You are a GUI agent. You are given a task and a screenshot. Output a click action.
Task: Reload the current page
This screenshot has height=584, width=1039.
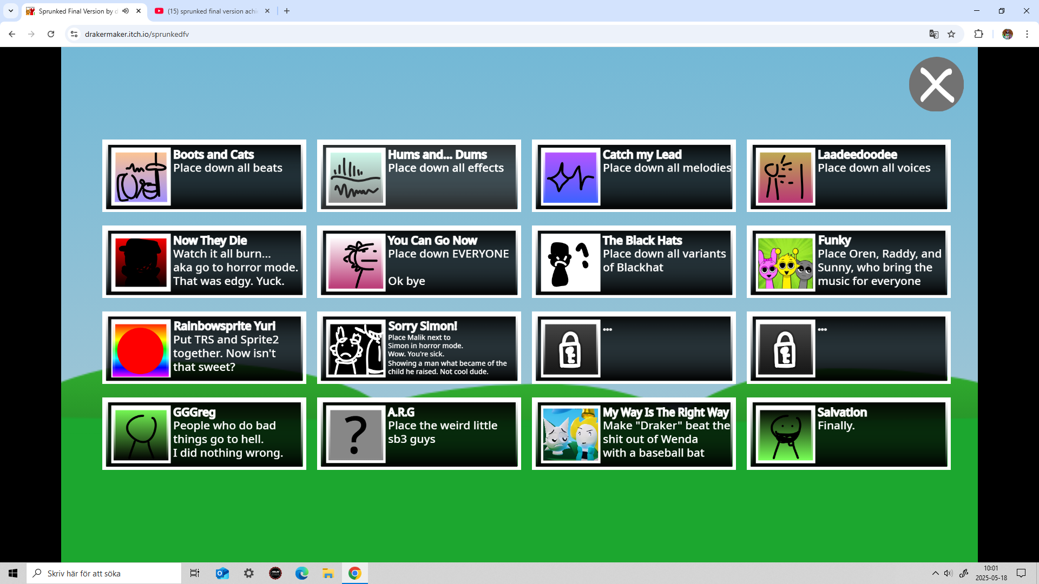[51, 34]
